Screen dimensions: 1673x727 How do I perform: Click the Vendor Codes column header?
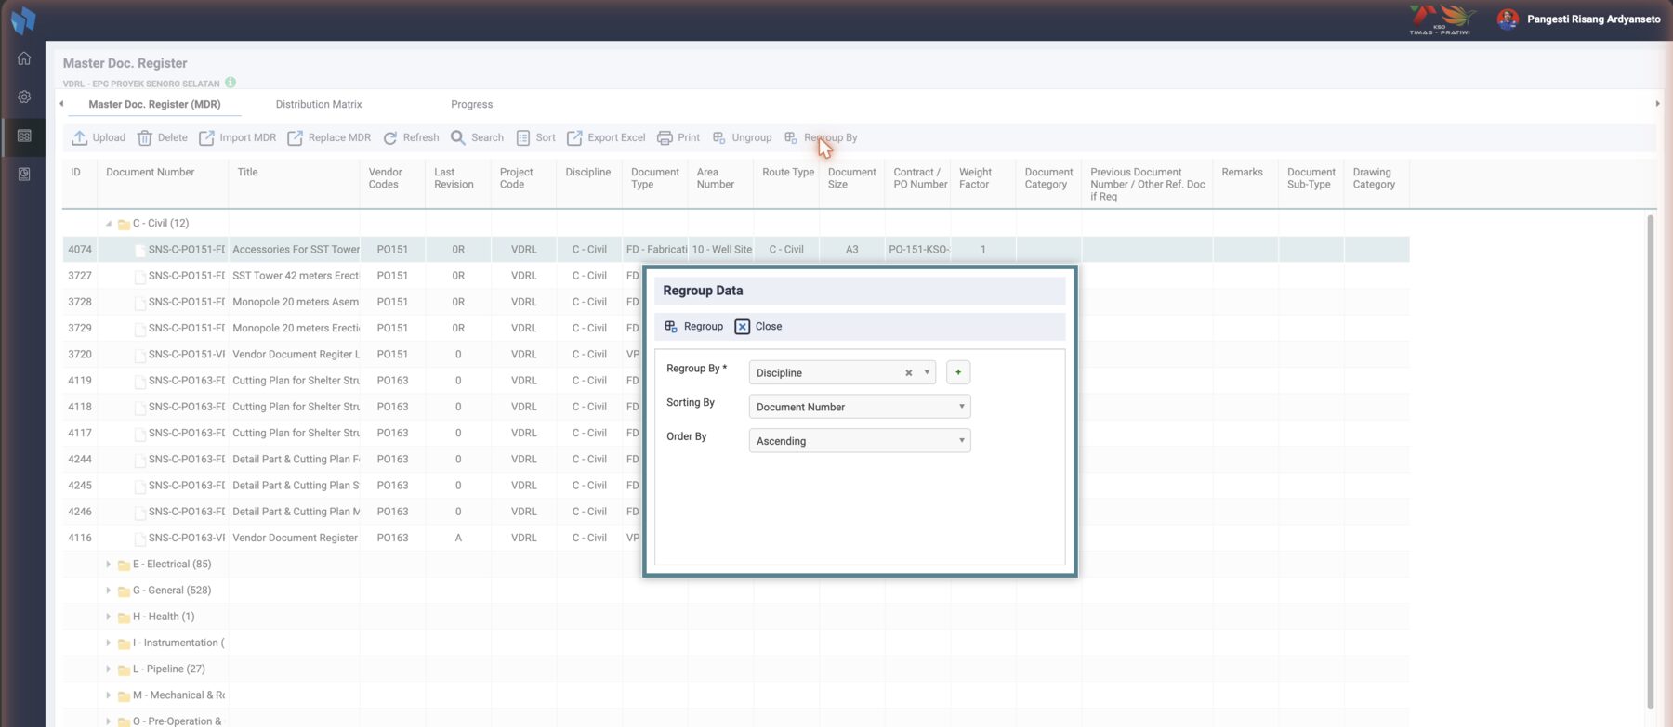coord(392,184)
